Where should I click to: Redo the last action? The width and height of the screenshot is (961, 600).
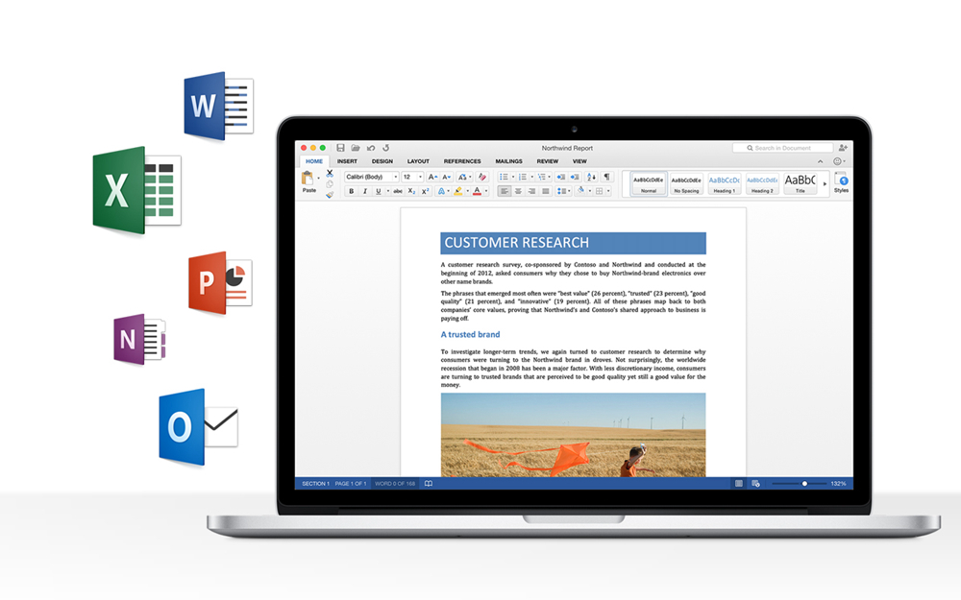click(386, 148)
